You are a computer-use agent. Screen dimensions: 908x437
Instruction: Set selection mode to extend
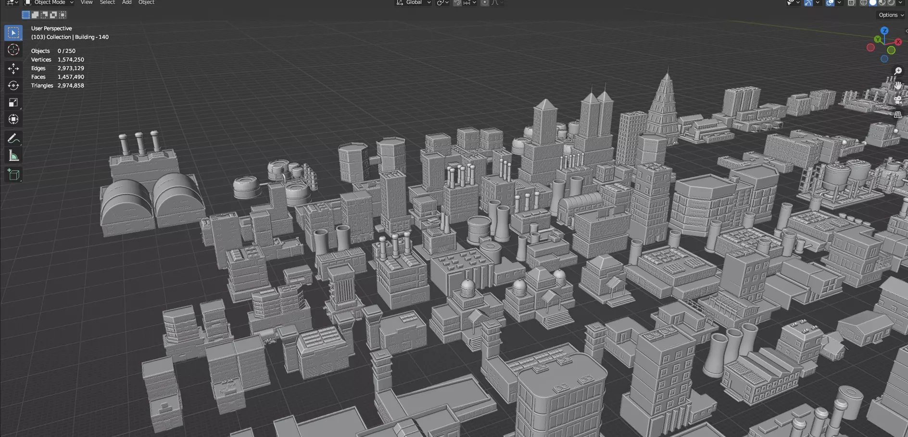coord(35,15)
